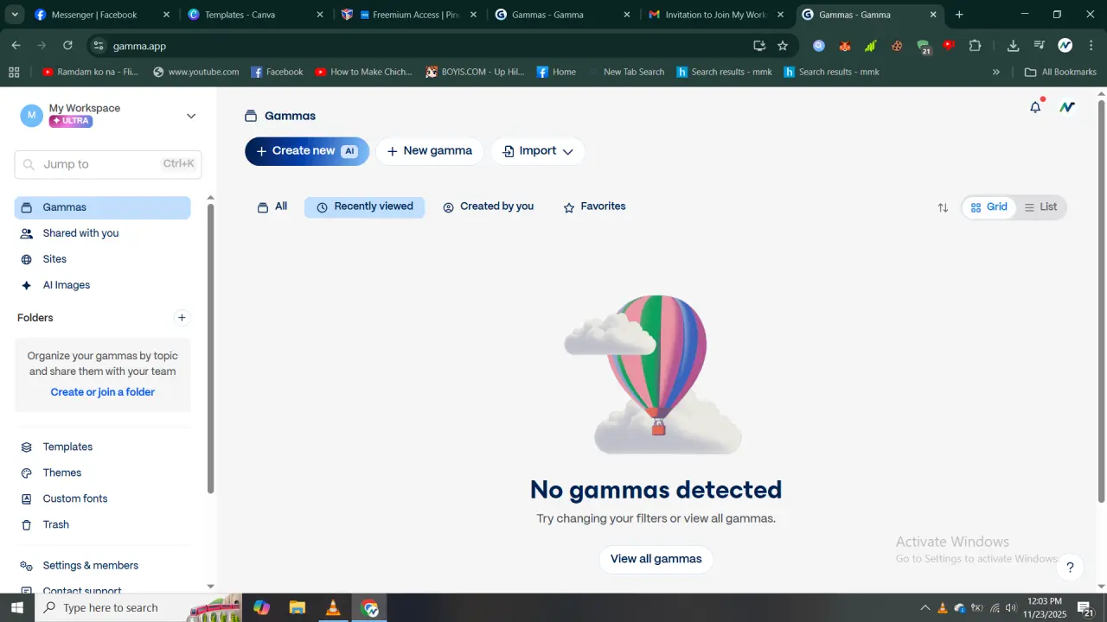This screenshot has height=622, width=1107.
Task: Open Shared with you section
Action: pyautogui.click(x=103, y=233)
